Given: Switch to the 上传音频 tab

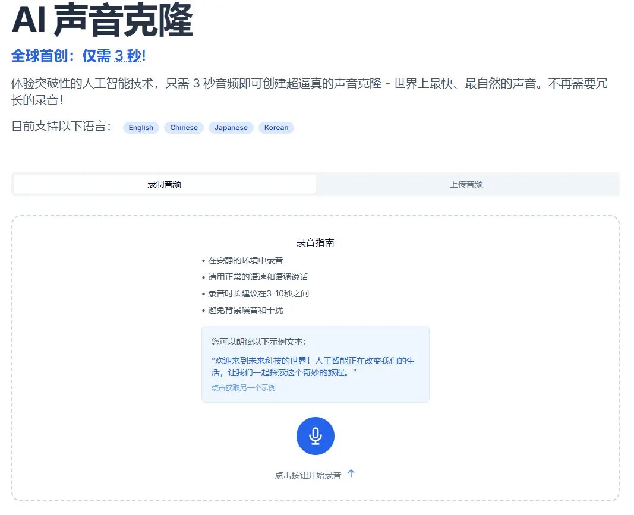Looking at the screenshot, I should click(466, 184).
